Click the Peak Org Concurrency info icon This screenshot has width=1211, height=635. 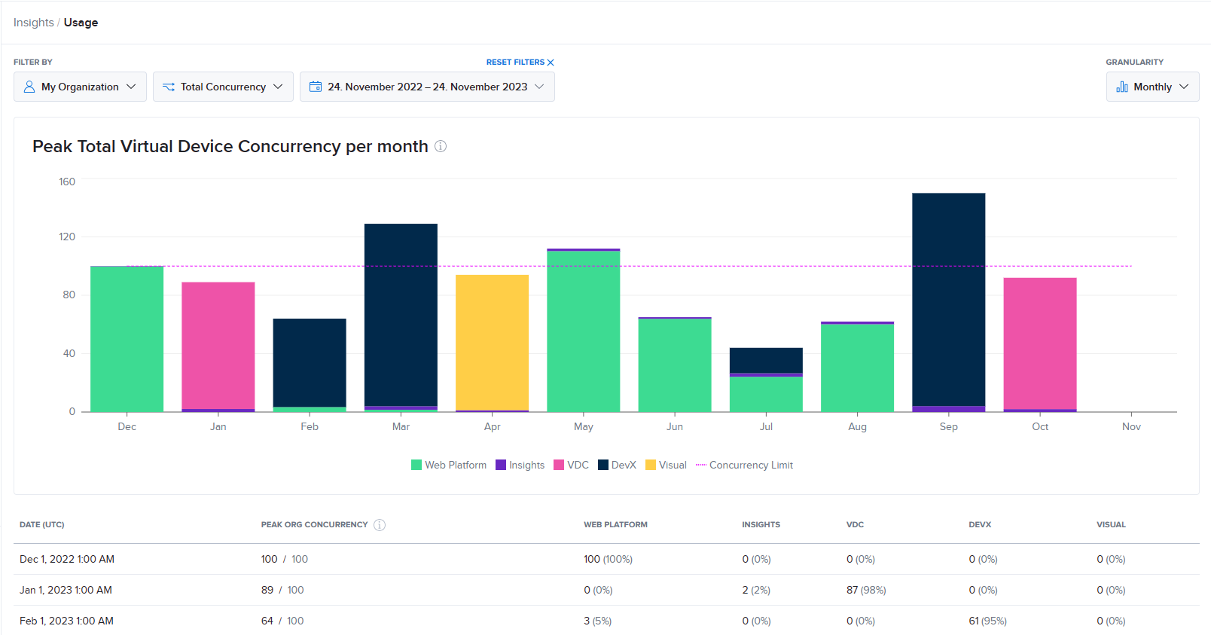pos(380,525)
